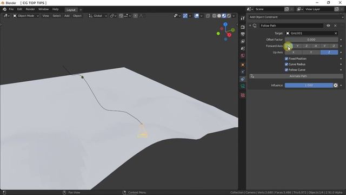Open the Add Object Constraint dropdown

click(x=296, y=17)
